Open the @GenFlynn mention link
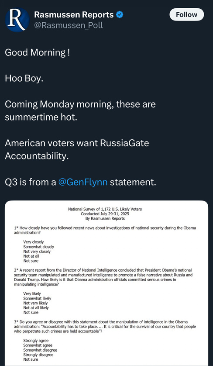Viewport: 213px width, 366px height. pyautogui.click(x=83, y=182)
